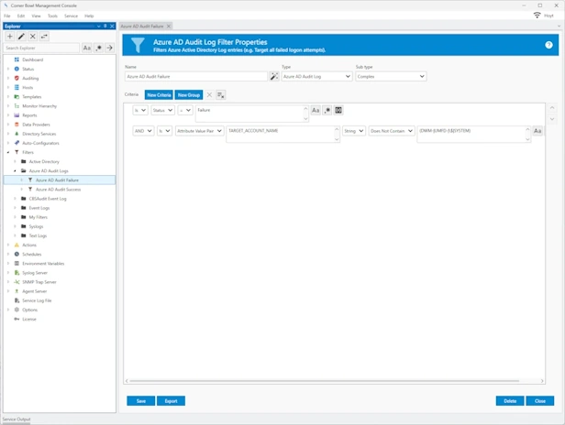Select the Monitor Hierarchy icon
565x425 pixels.
pos(17,106)
